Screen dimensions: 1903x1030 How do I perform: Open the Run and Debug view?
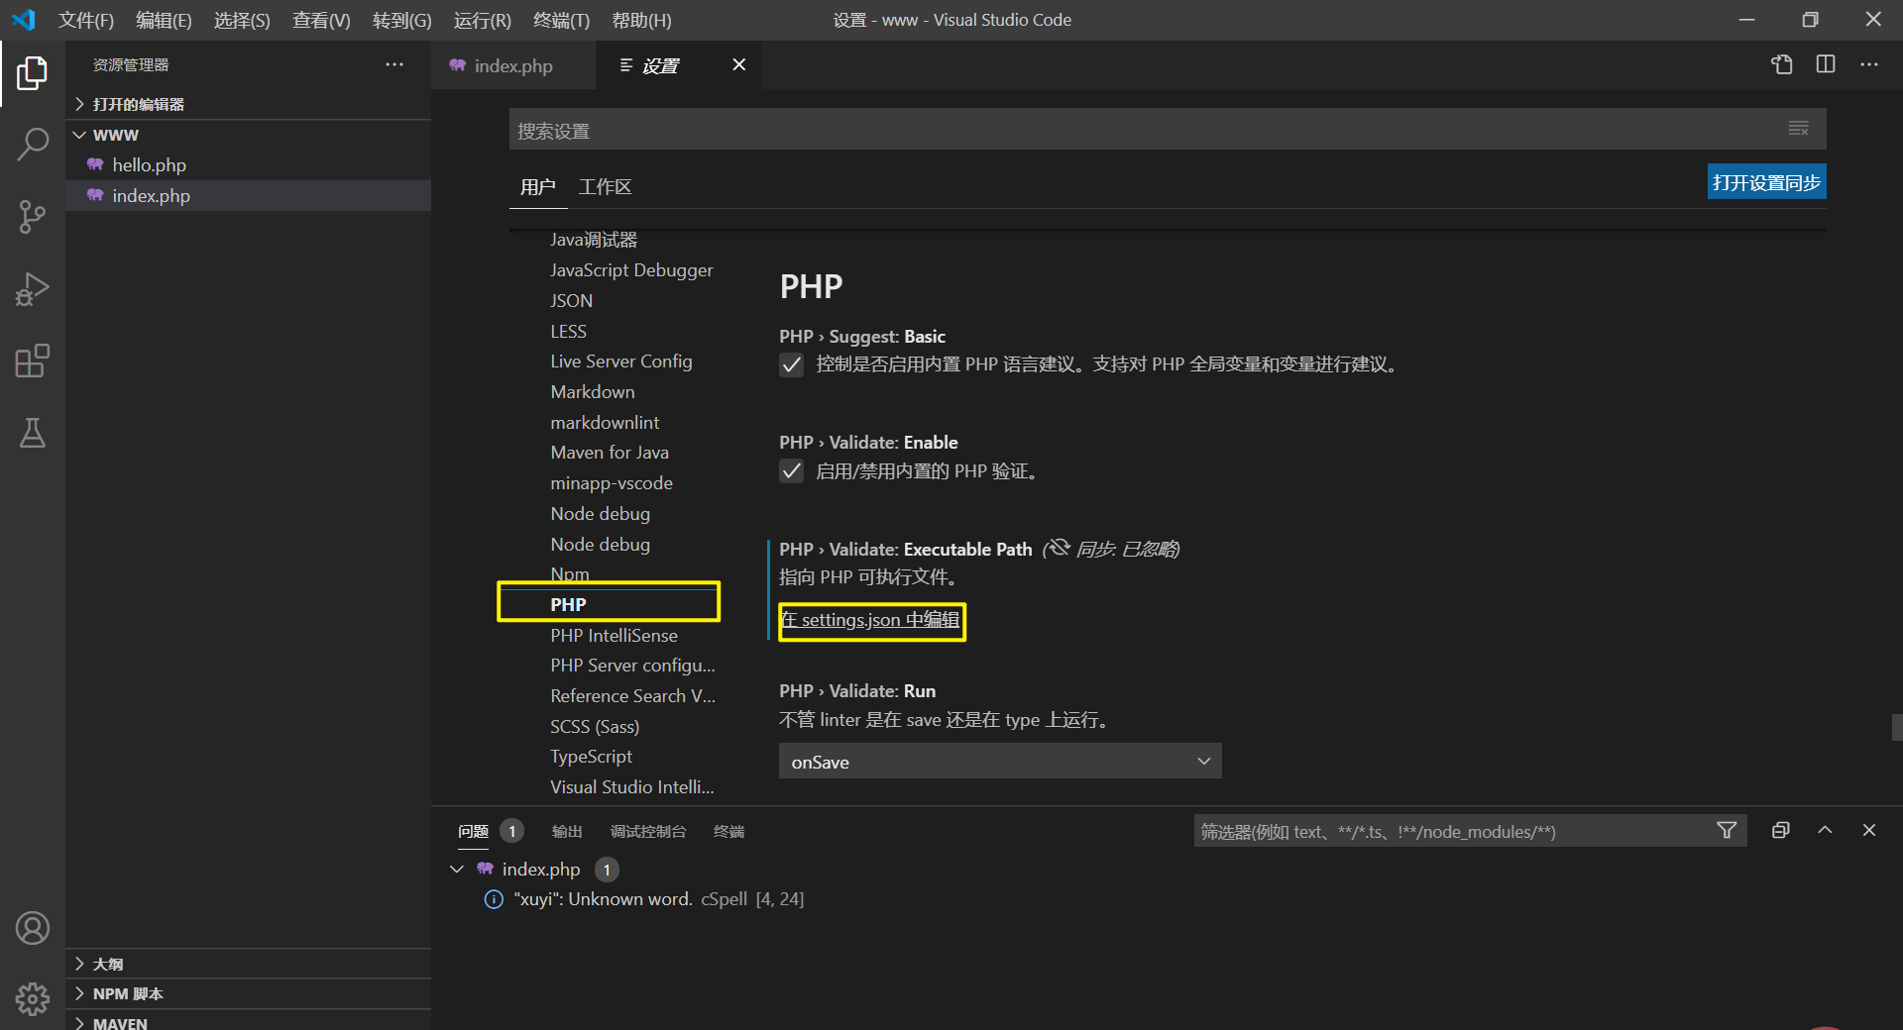click(32, 289)
